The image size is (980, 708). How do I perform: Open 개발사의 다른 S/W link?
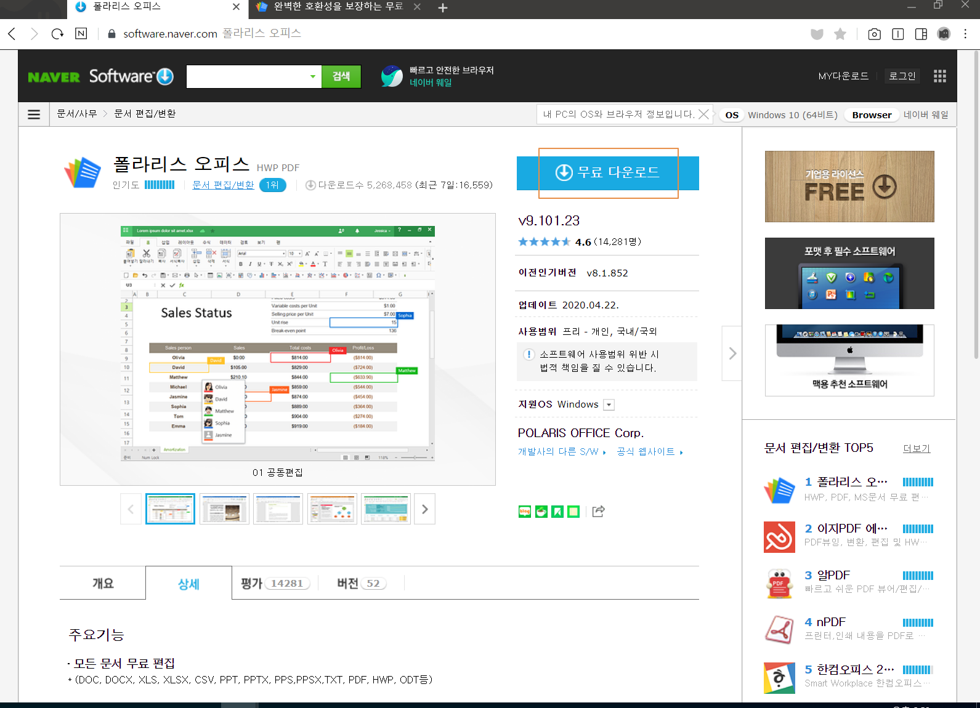coord(562,452)
